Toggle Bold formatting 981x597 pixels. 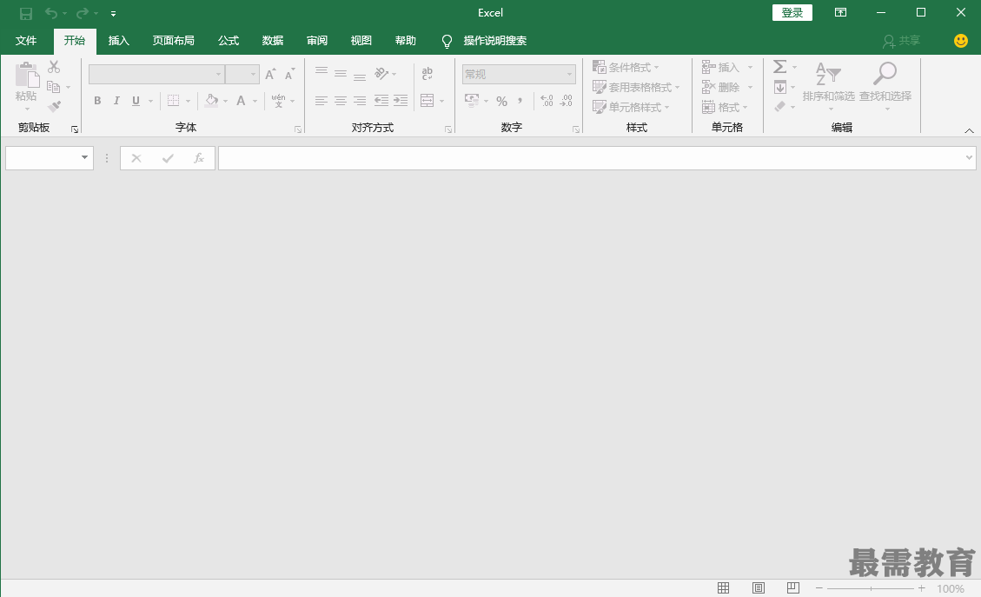[97, 101]
